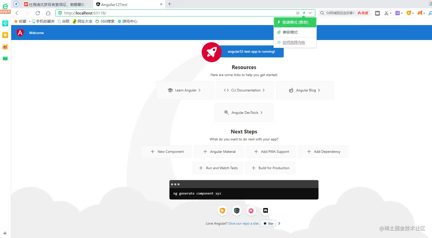Reload the localhost page
This screenshot has height=238, width=432.
[38, 13]
